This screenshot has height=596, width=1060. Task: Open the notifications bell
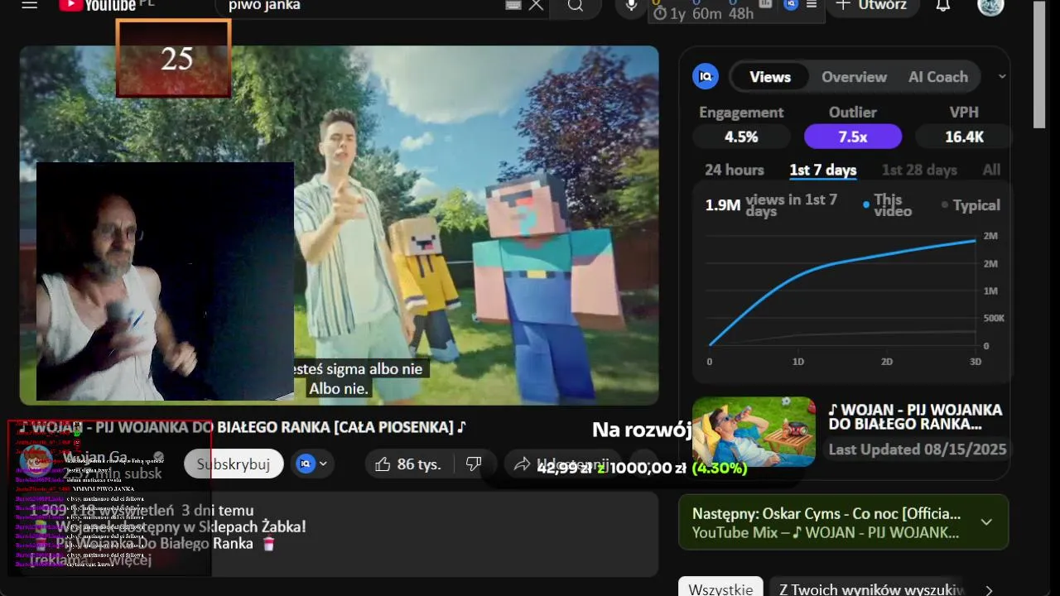(943, 5)
